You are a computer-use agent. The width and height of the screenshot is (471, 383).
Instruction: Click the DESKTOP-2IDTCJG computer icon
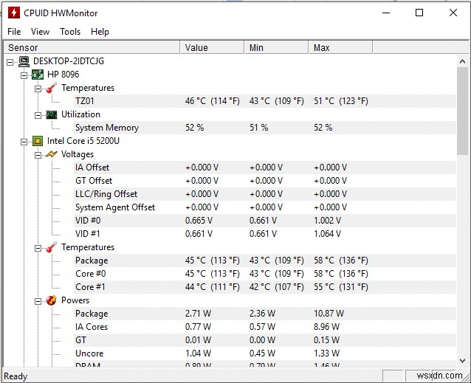tap(24, 61)
